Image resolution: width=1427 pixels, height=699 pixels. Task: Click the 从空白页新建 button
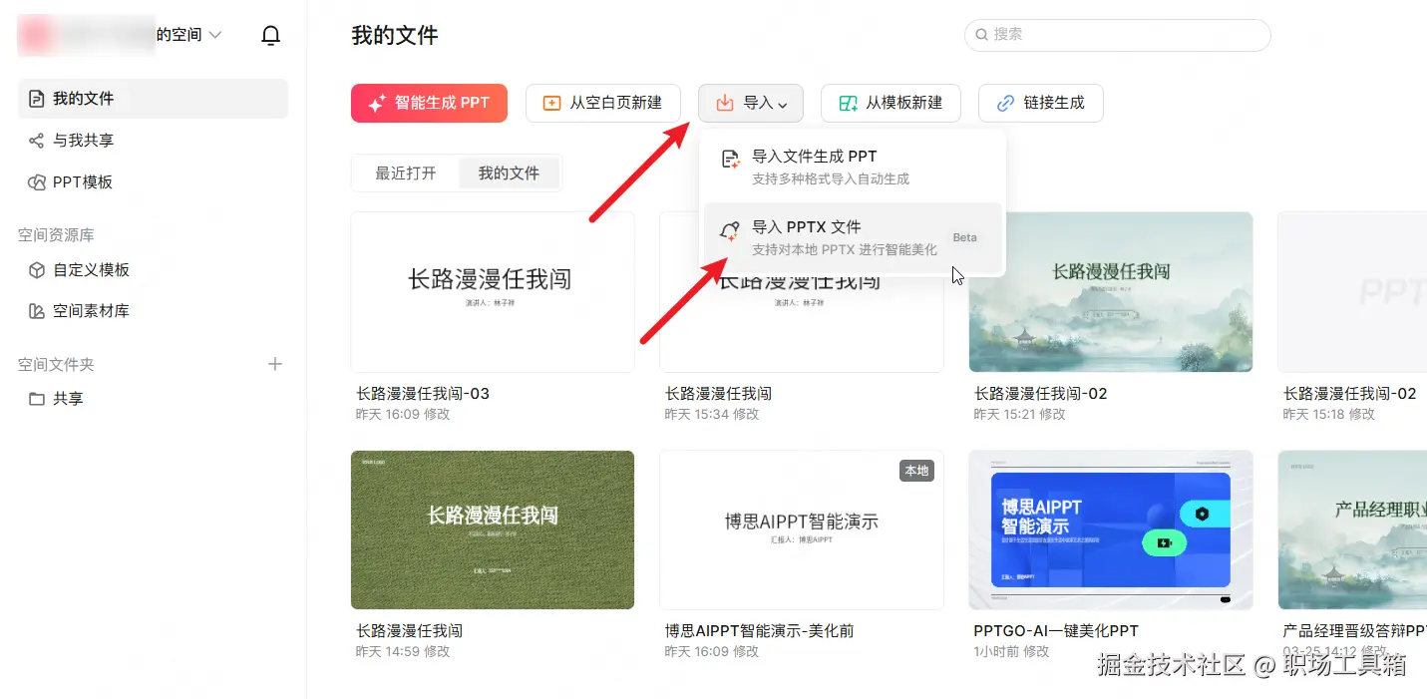[602, 103]
